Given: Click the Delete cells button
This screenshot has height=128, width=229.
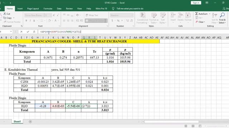Looking at the screenshot, I should click(x=180, y=18).
